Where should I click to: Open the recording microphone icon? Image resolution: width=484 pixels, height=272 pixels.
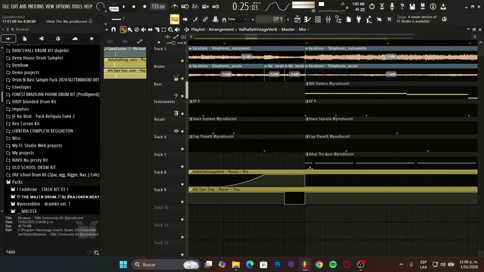point(392,6)
